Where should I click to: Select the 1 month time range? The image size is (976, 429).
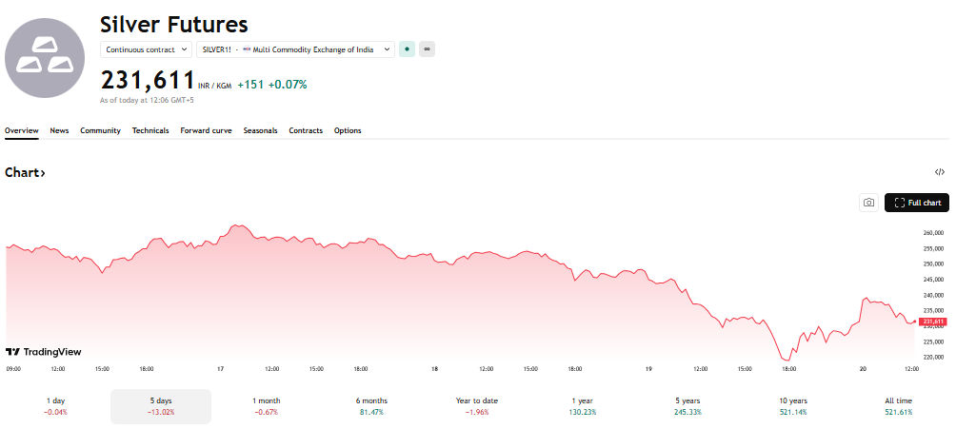tap(267, 406)
